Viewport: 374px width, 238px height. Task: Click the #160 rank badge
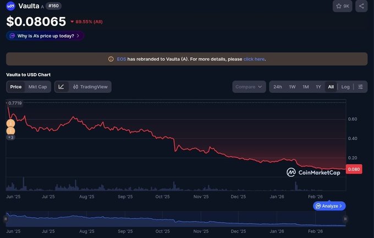pyautogui.click(x=54, y=6)
